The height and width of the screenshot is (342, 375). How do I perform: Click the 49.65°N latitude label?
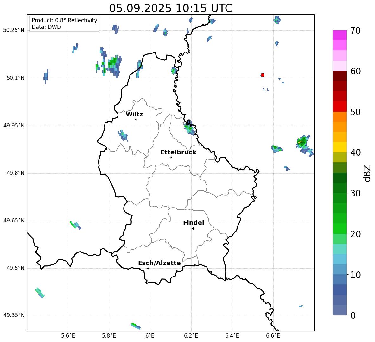pyautogui.click(x=14, y=221)
